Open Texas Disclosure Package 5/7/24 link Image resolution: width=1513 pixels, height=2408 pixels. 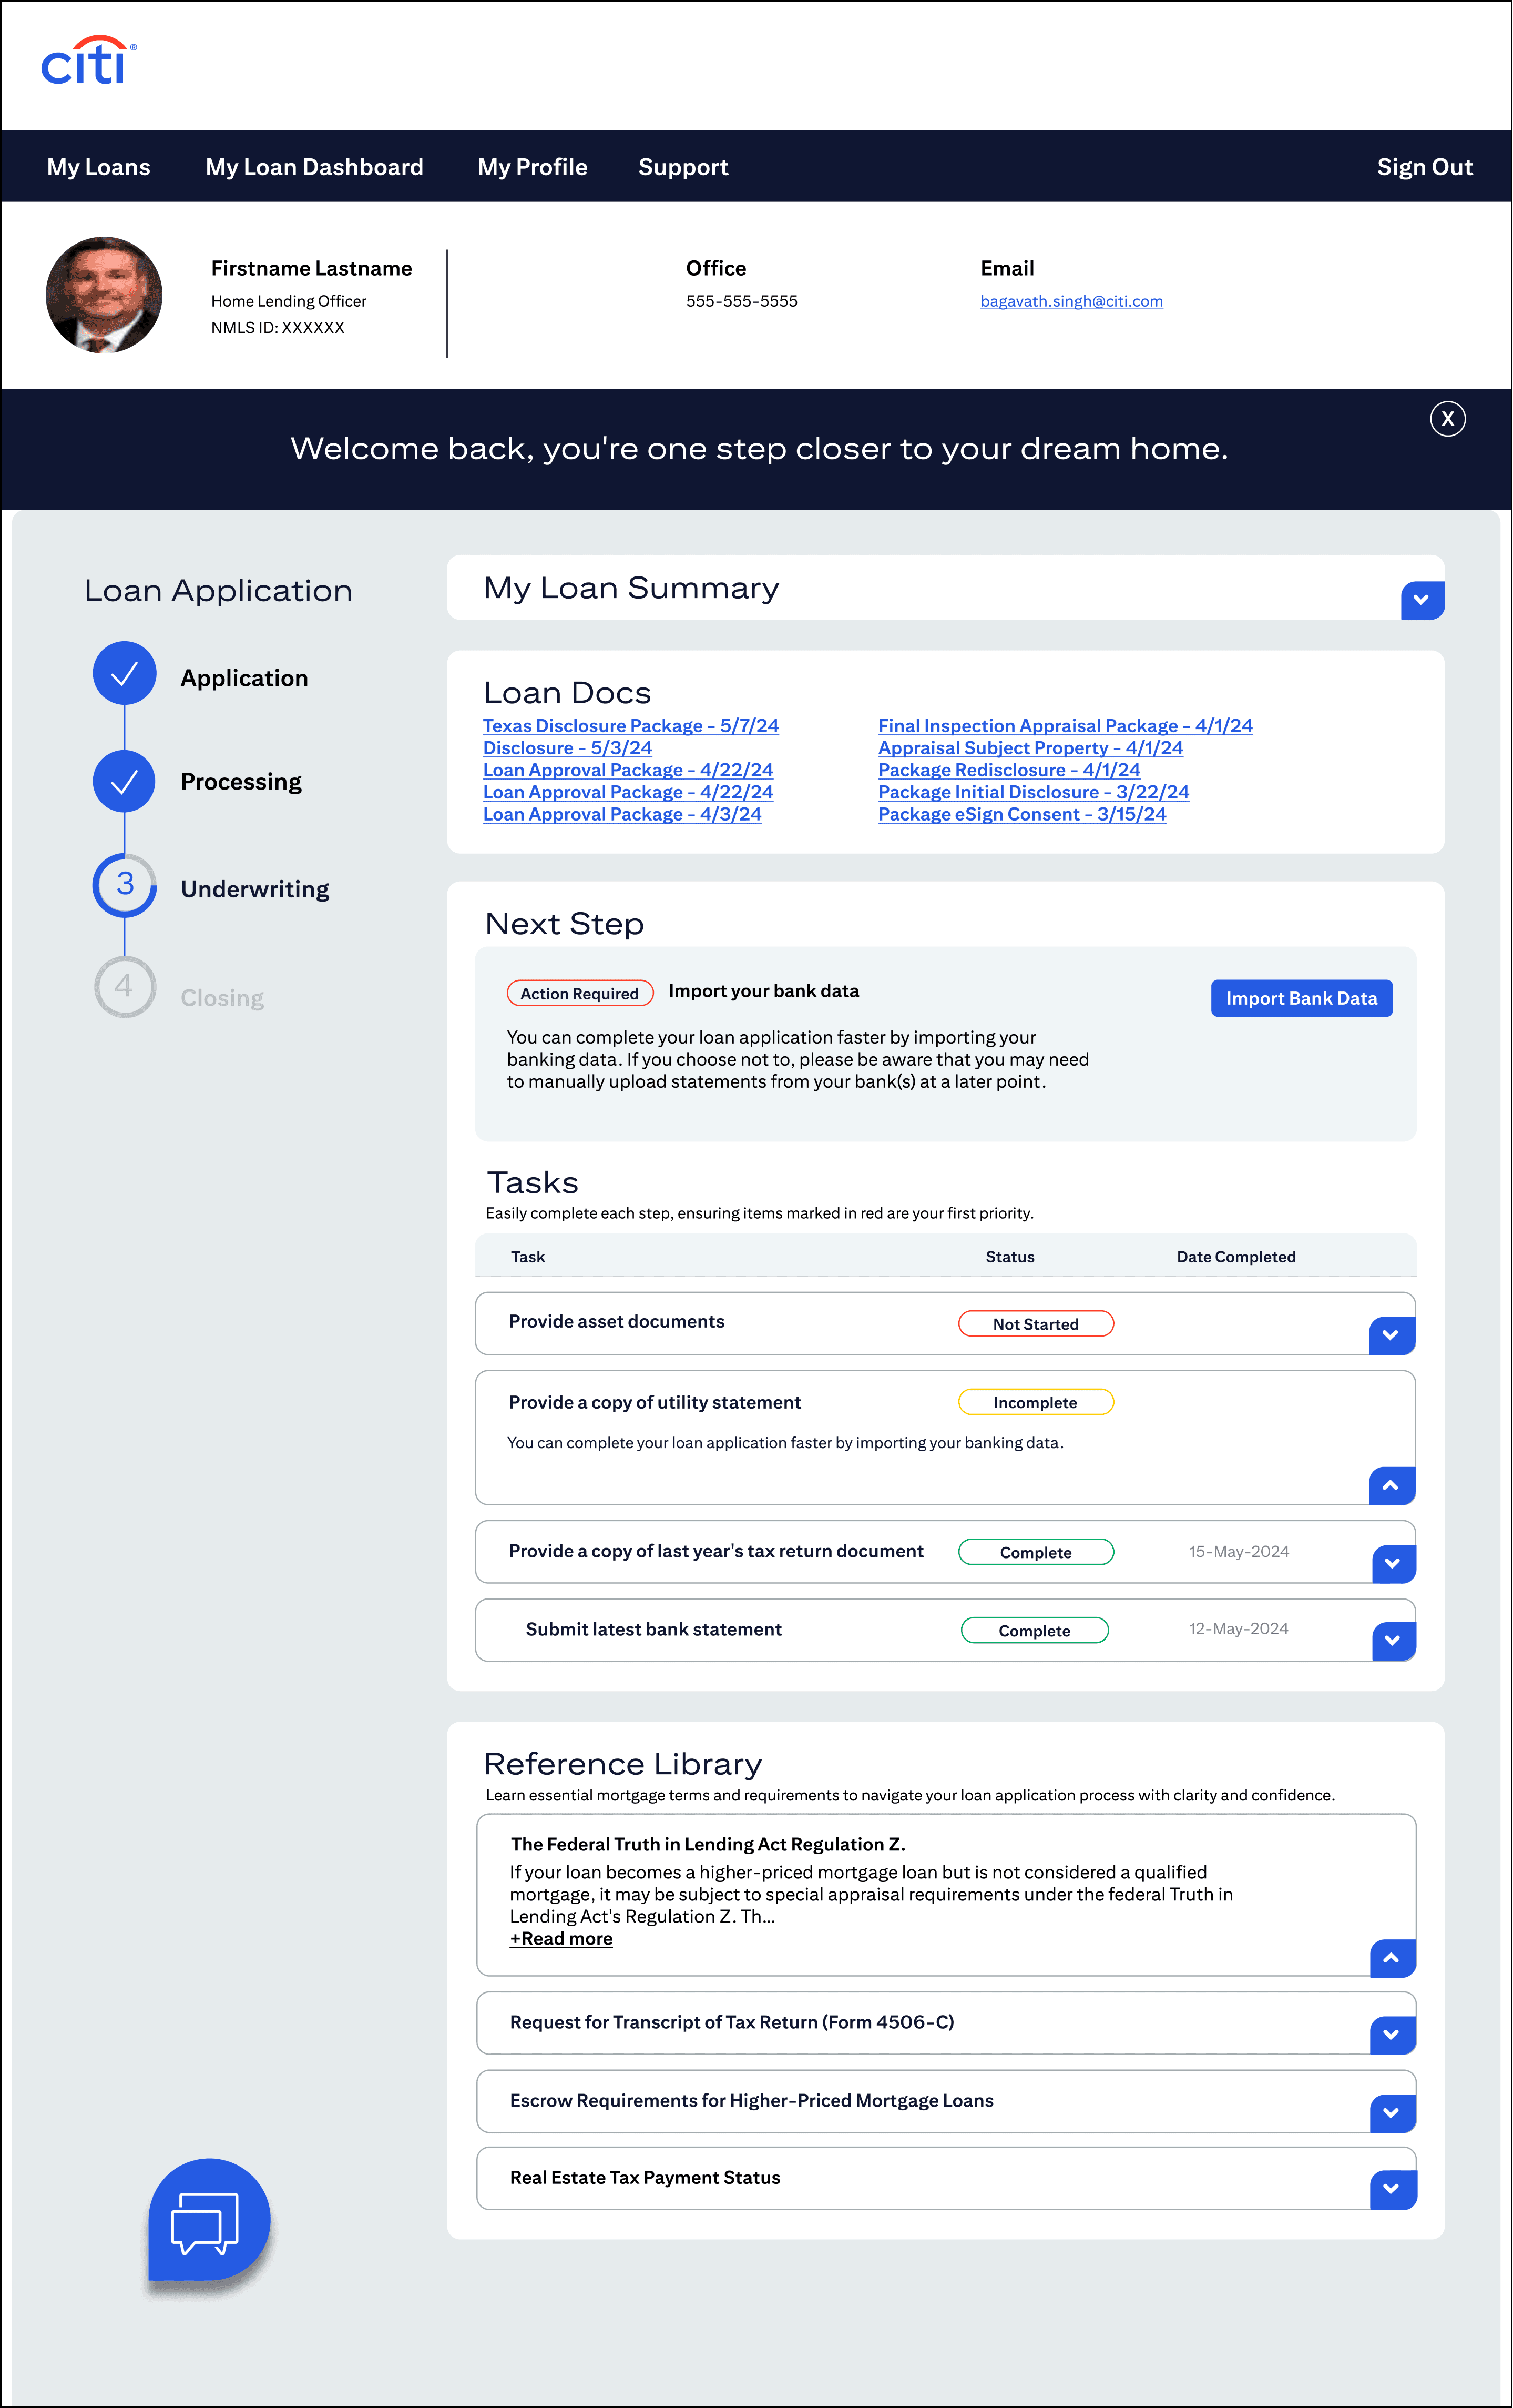pyautogui.click(x=630, y=726)
